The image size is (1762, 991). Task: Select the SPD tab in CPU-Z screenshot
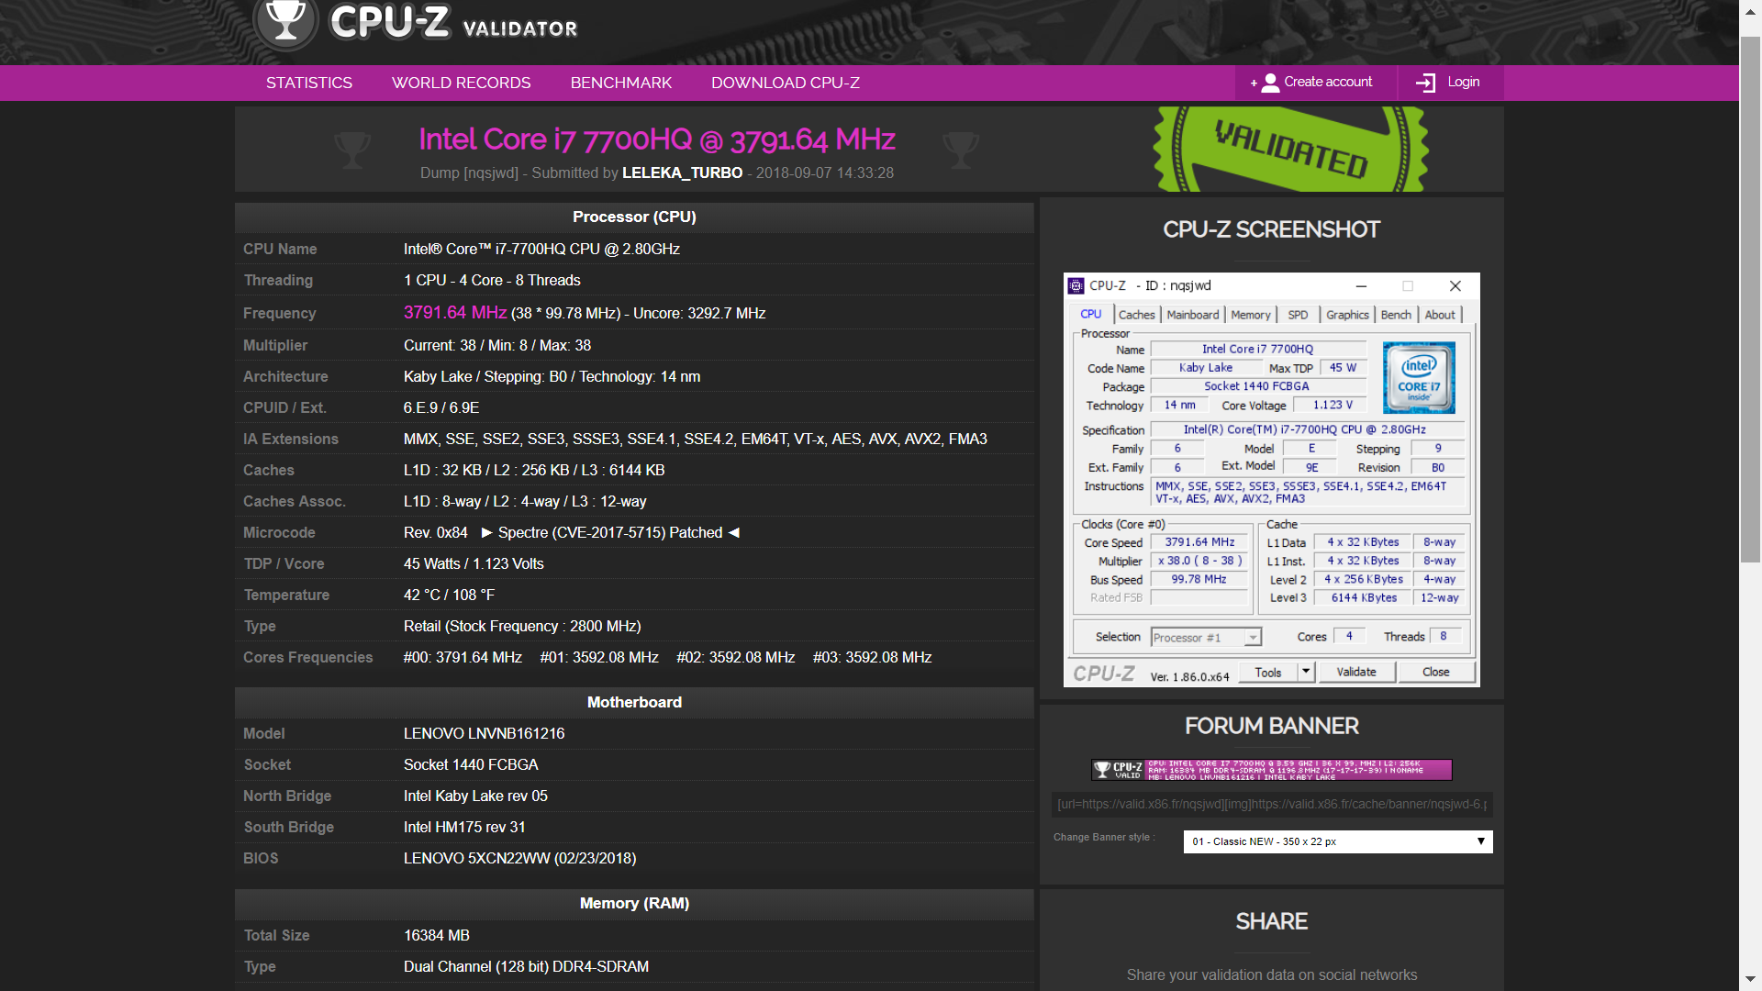click(1298, 315)
